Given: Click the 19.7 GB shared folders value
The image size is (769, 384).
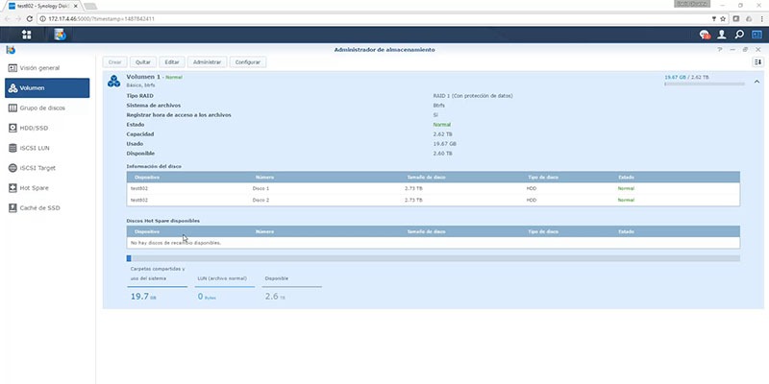Looking at the screenshot, I should point(143,297).
